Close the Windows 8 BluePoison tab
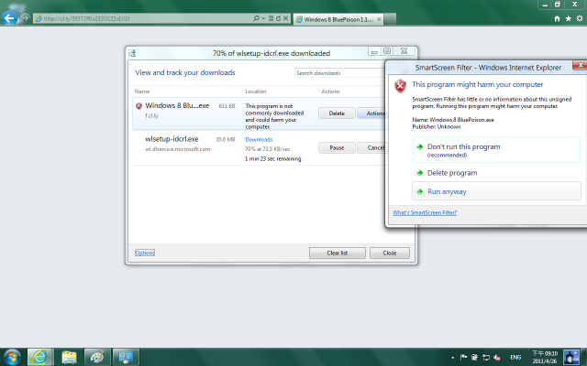Viewport: 587px width, 366px height. coord(379,19)
